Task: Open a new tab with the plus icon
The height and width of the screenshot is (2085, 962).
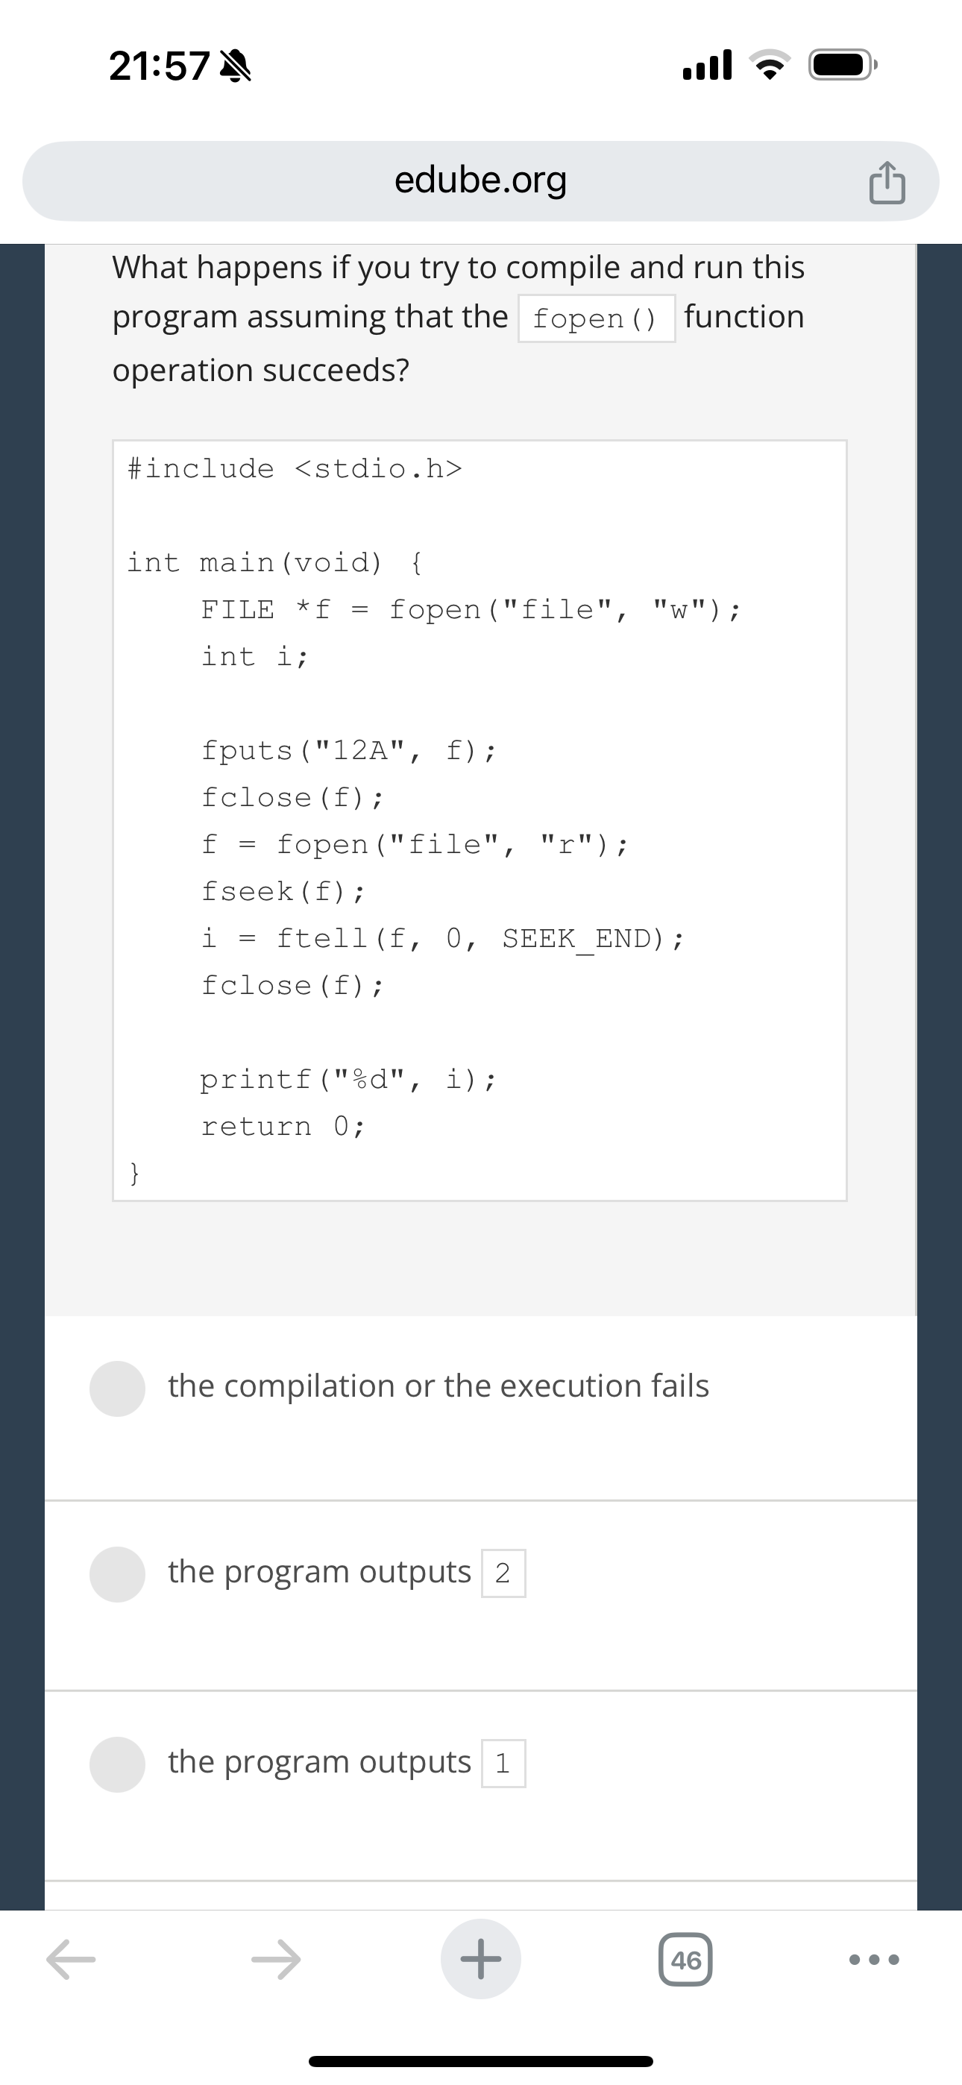Action: point(481,1960)
